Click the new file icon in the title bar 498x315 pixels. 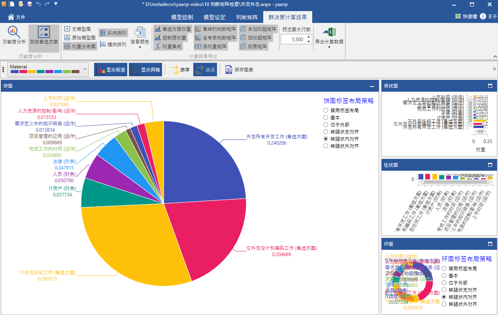12,4
